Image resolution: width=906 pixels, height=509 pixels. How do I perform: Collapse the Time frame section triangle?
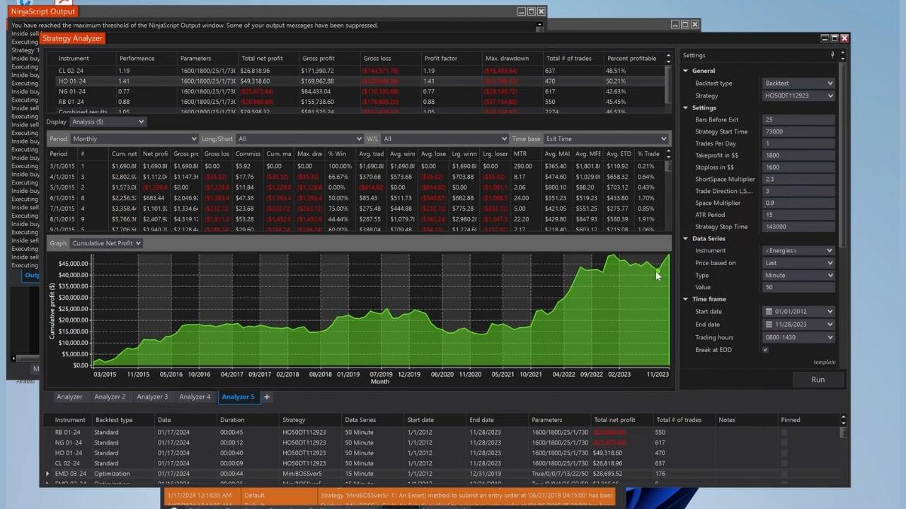(x=685, y=299)
